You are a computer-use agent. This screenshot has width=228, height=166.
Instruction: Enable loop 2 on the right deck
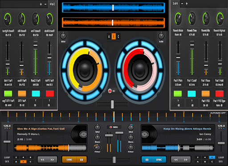(198, 158)
